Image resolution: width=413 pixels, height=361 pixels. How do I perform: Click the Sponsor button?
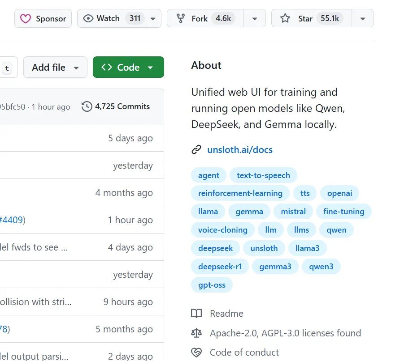43,18
